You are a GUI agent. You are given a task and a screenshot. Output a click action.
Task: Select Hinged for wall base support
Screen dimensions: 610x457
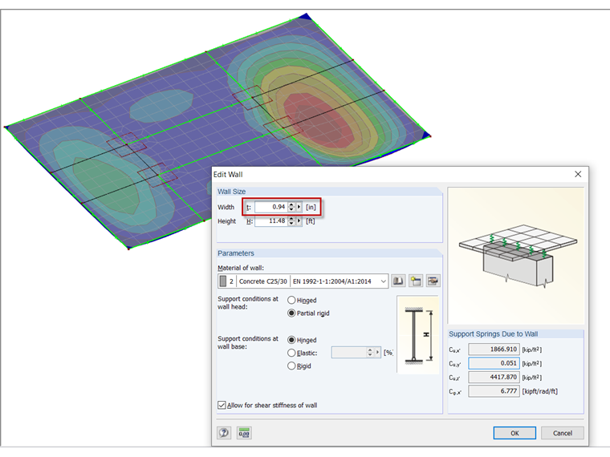(291, 340)
